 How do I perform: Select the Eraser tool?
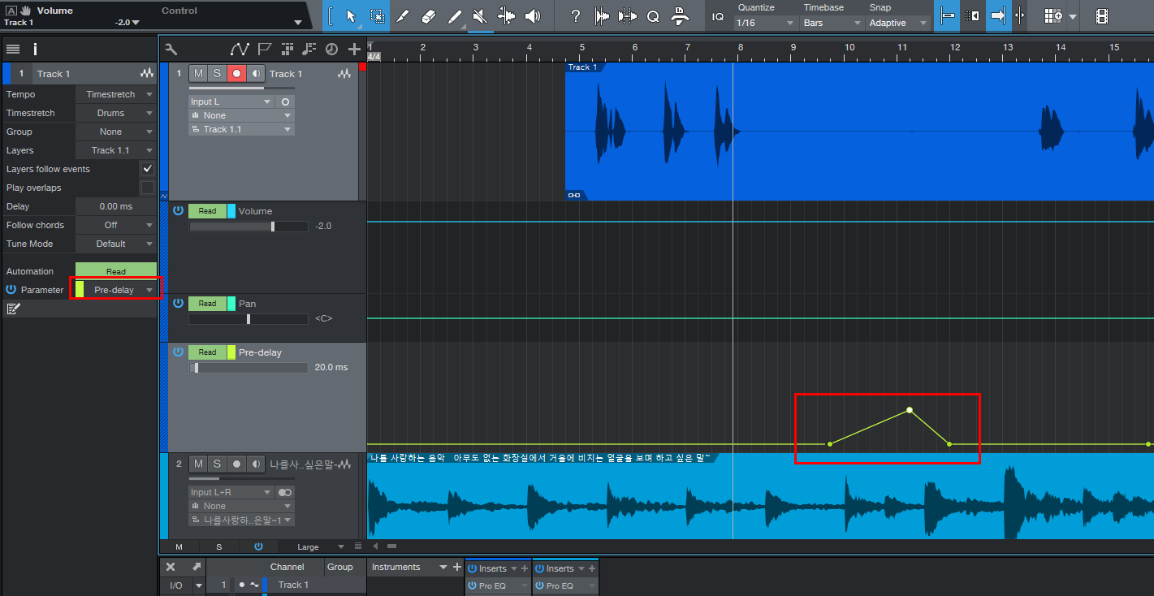click(430, 15)
